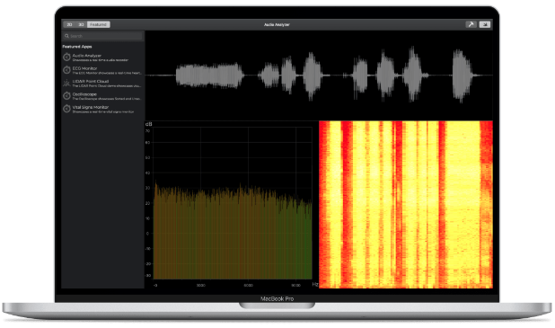
Task: Click the dB spectrum chart
Action: point(233,203)
